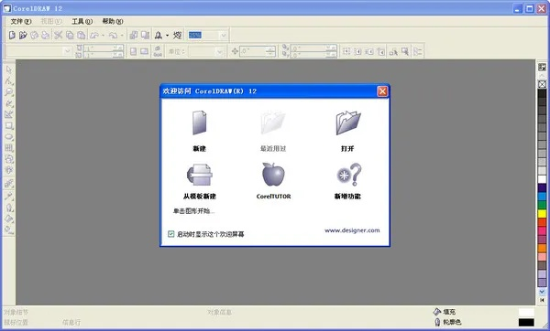Click the no-color X swatch atop palette
This screenshot has width=550, height=331.
pyautogui.click(x=542, y=84)
